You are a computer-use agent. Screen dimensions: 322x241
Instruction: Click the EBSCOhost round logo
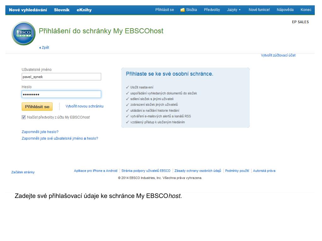tap(24, 33)
